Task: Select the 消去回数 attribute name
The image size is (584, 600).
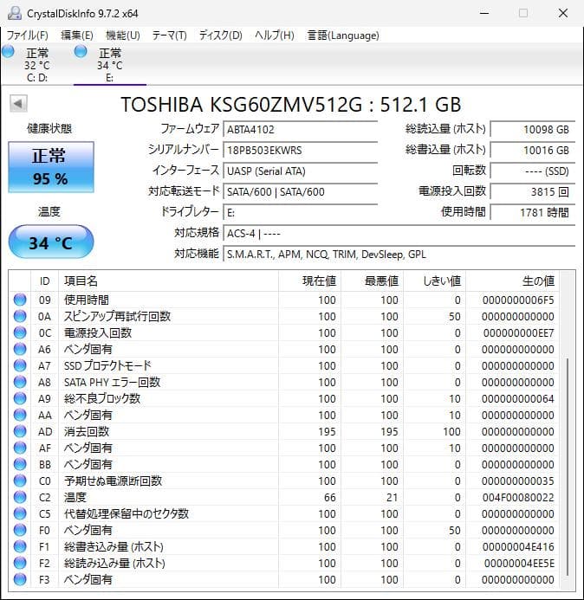Action: (x=87, y=431)
